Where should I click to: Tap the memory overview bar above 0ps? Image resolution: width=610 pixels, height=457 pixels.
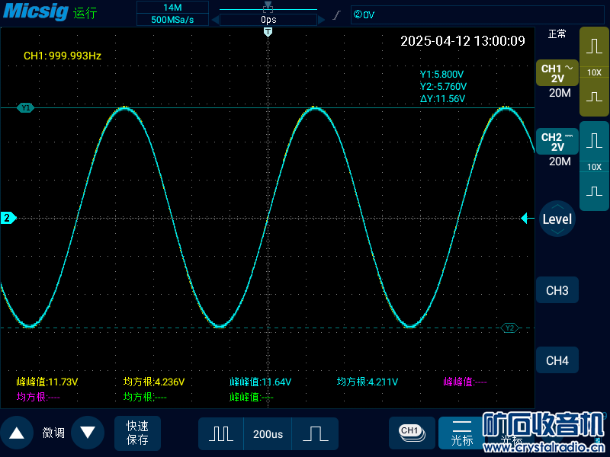pyautogui.click(x=268, y=8)
